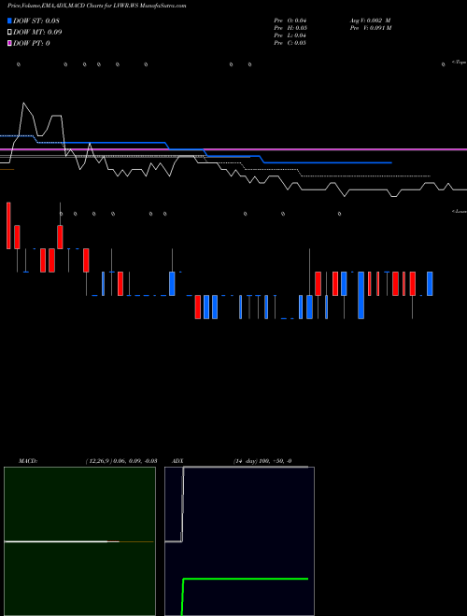
Task: Click the green line in the ADX panel
Action: point(246,579)
